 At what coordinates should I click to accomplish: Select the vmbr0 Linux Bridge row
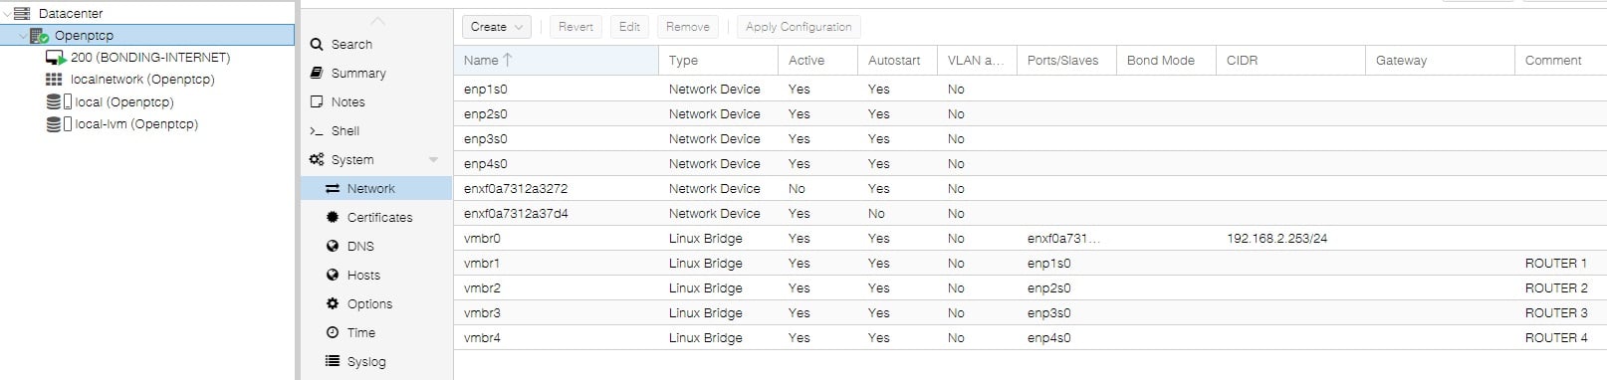click(1031, 239)
